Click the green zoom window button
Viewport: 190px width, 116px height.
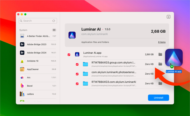(25, 14)
